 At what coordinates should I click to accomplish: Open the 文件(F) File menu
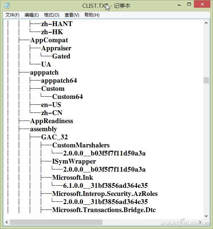pos(12,15)
